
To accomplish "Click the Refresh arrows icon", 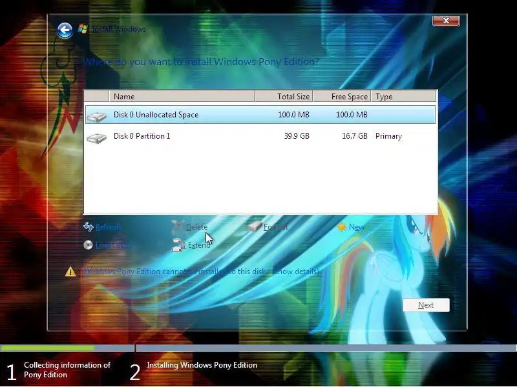I will pyautogui.click(x=89, y=226).
